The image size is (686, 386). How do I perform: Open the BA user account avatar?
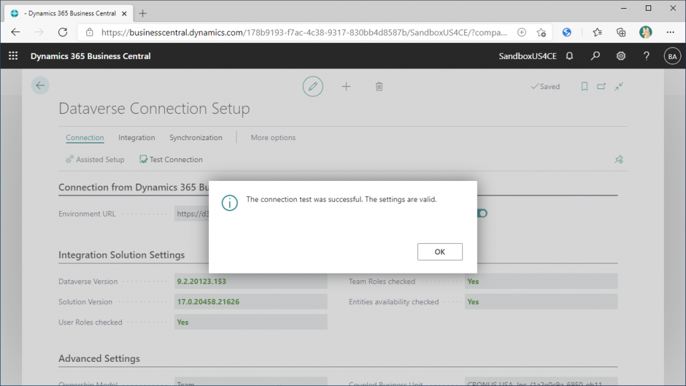[x=672, y=56]
